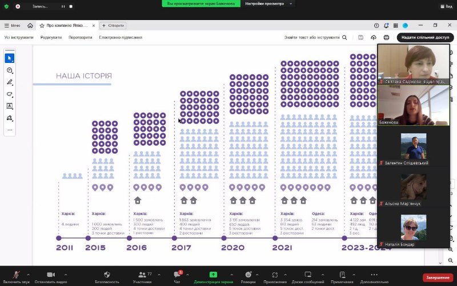Open the Acrobat apps grid icon
The width and height of the screenshot is (457, 286).
click(395, 26)
